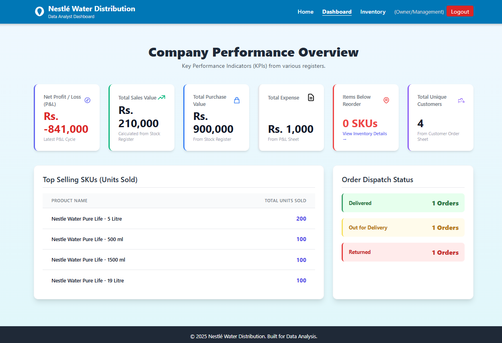Click the lock icon on Total Purchase Value card
The width and height of the screenshot is (502, 343).
click(x=236, y=100)
